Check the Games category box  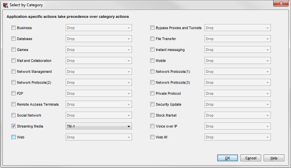[14, 50]
